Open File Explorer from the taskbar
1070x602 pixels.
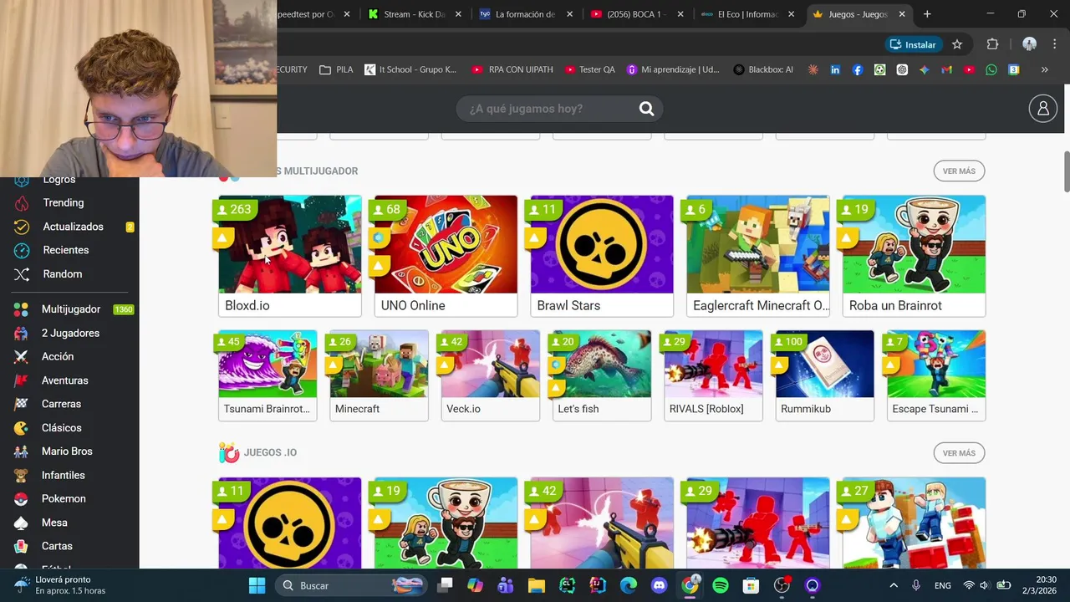[536, 585]
